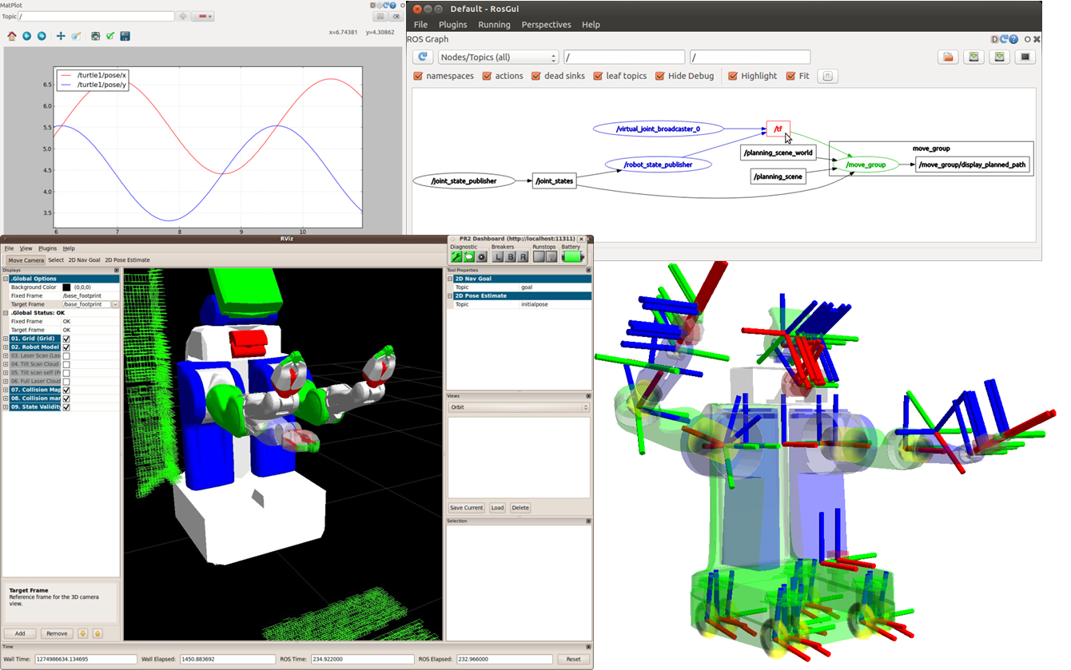Click Save Current in Views panel
Viewport: 1071px width, 670px height.
point(467,508)
